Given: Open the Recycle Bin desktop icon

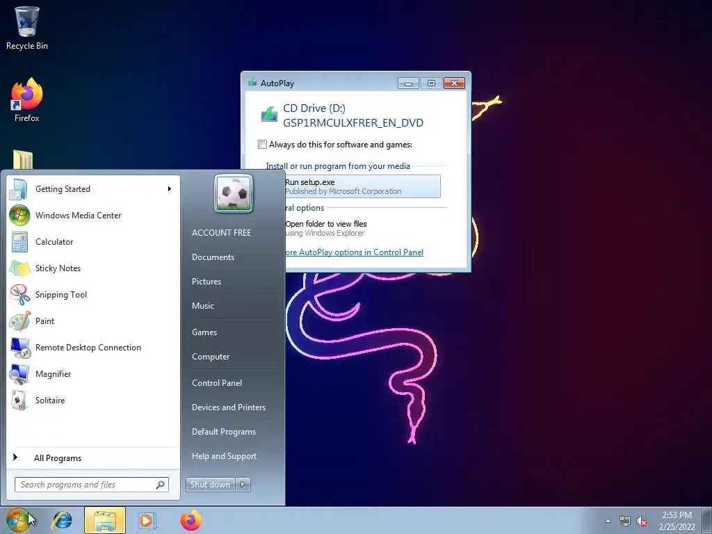Looking at the screenshot, I should [27, 27].
